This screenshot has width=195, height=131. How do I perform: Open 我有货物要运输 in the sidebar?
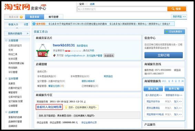[16, 63]
